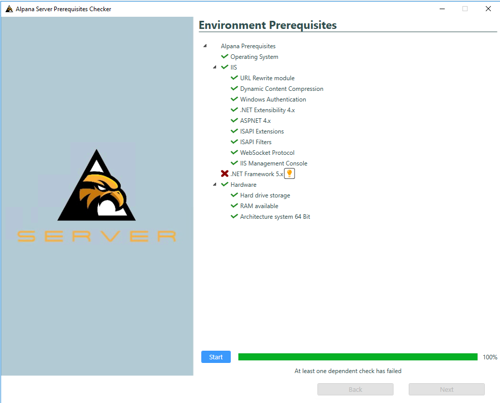Click the checkmark icon for ISAPI Filters
This screenshot has width=500, height=403.
tap(234, 142)
